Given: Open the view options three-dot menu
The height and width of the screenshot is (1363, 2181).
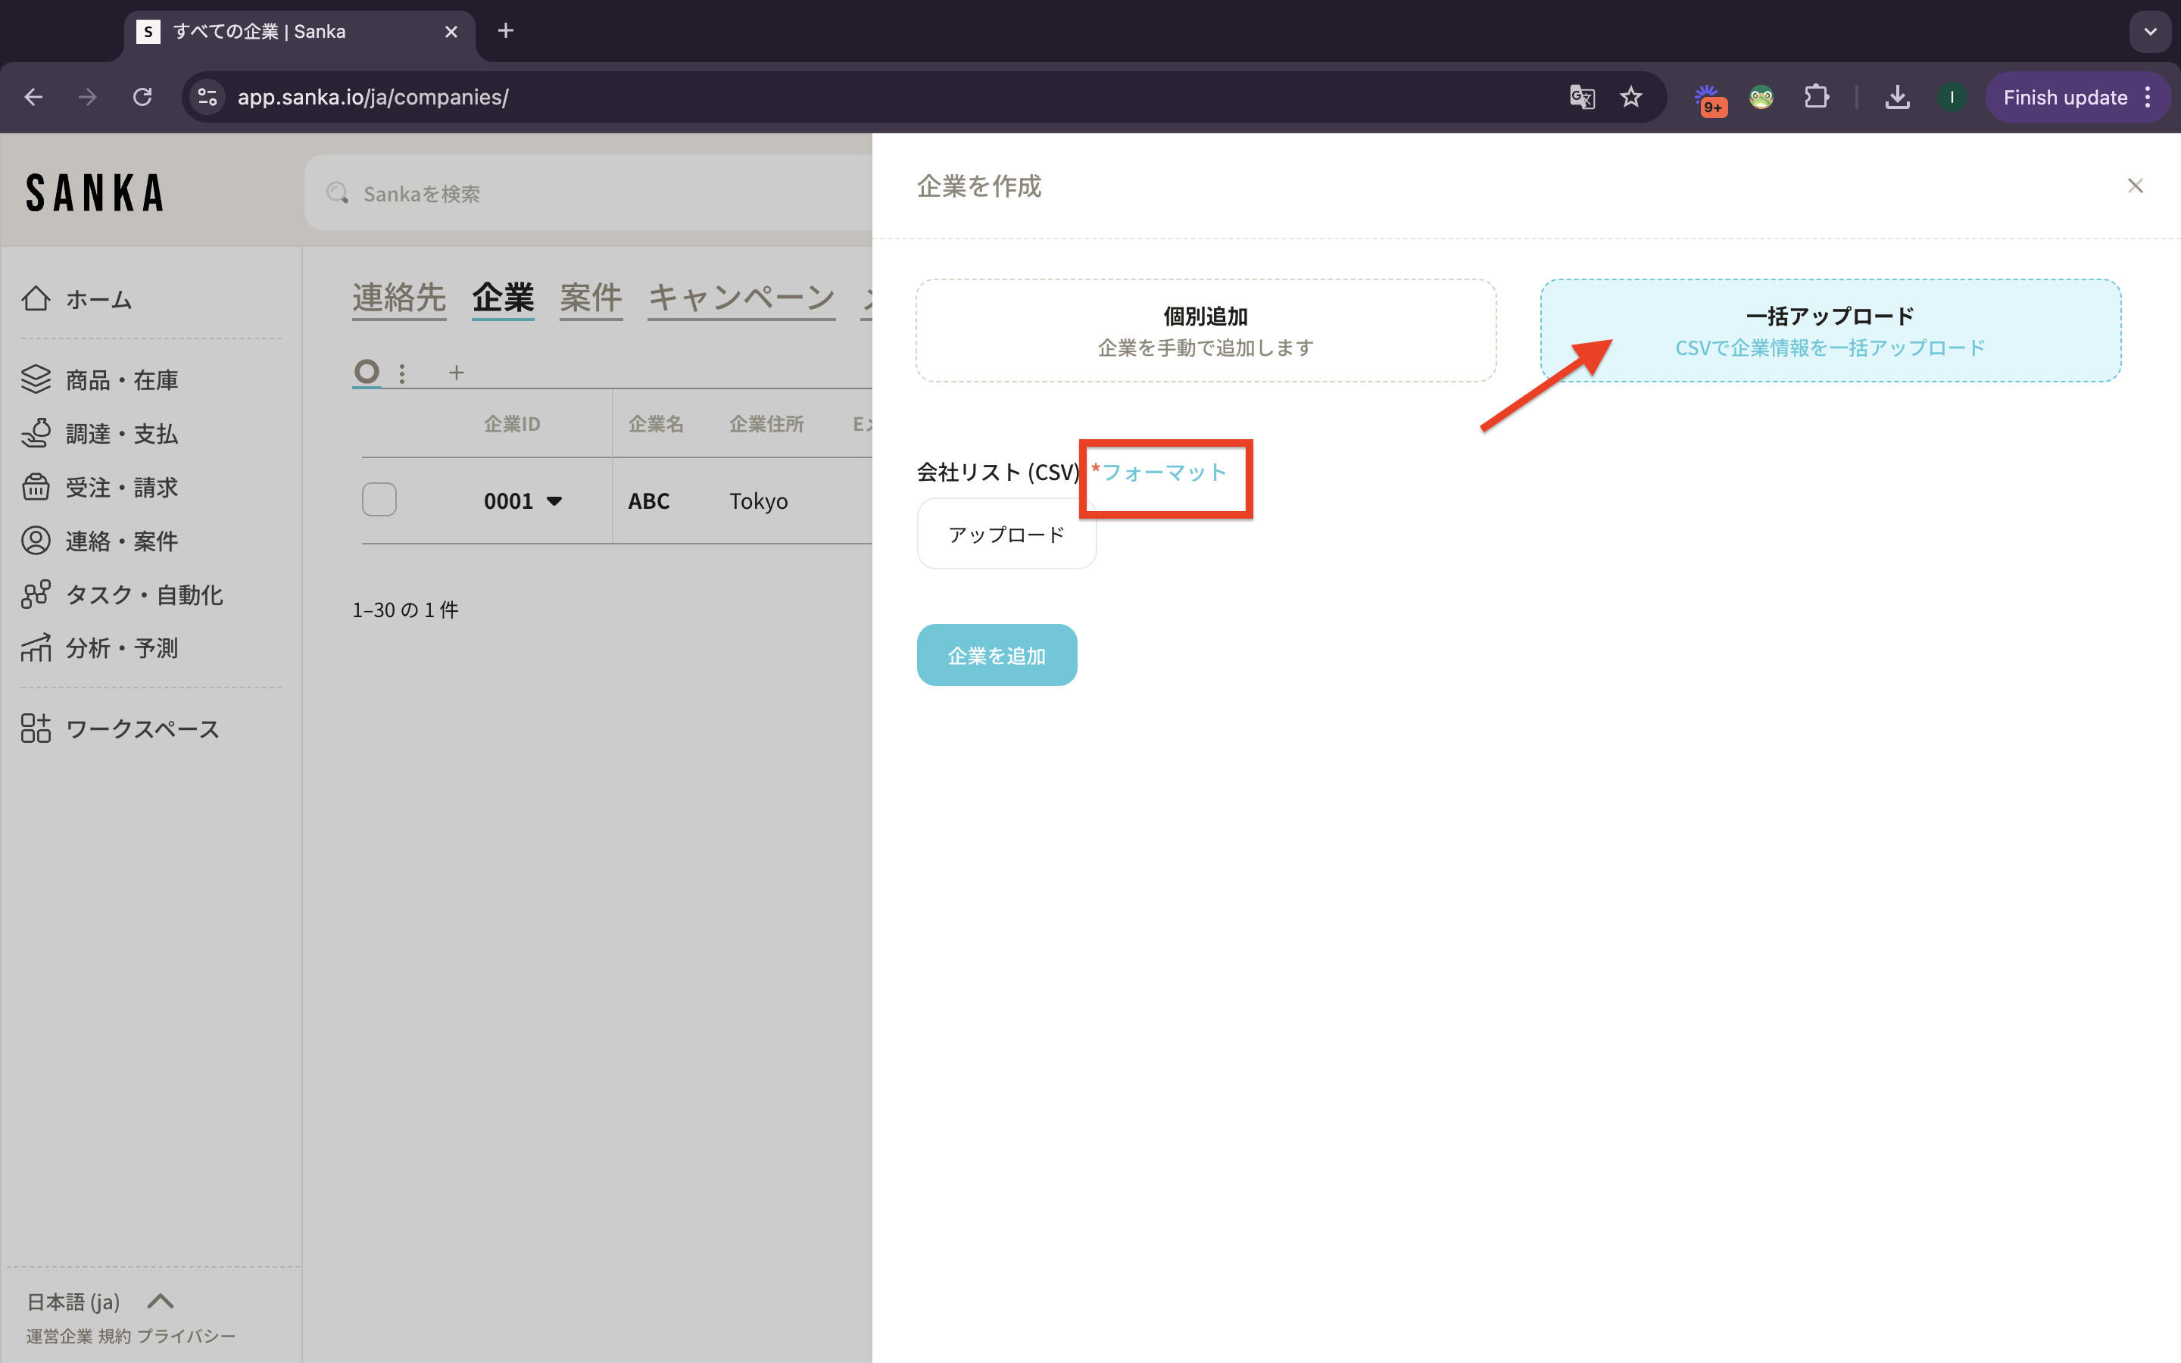Looking at the screenshot, I should click(402, 373).
